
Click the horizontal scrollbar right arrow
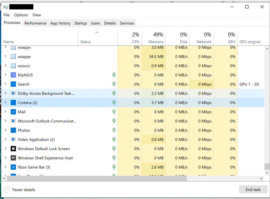tap(261, 178)
